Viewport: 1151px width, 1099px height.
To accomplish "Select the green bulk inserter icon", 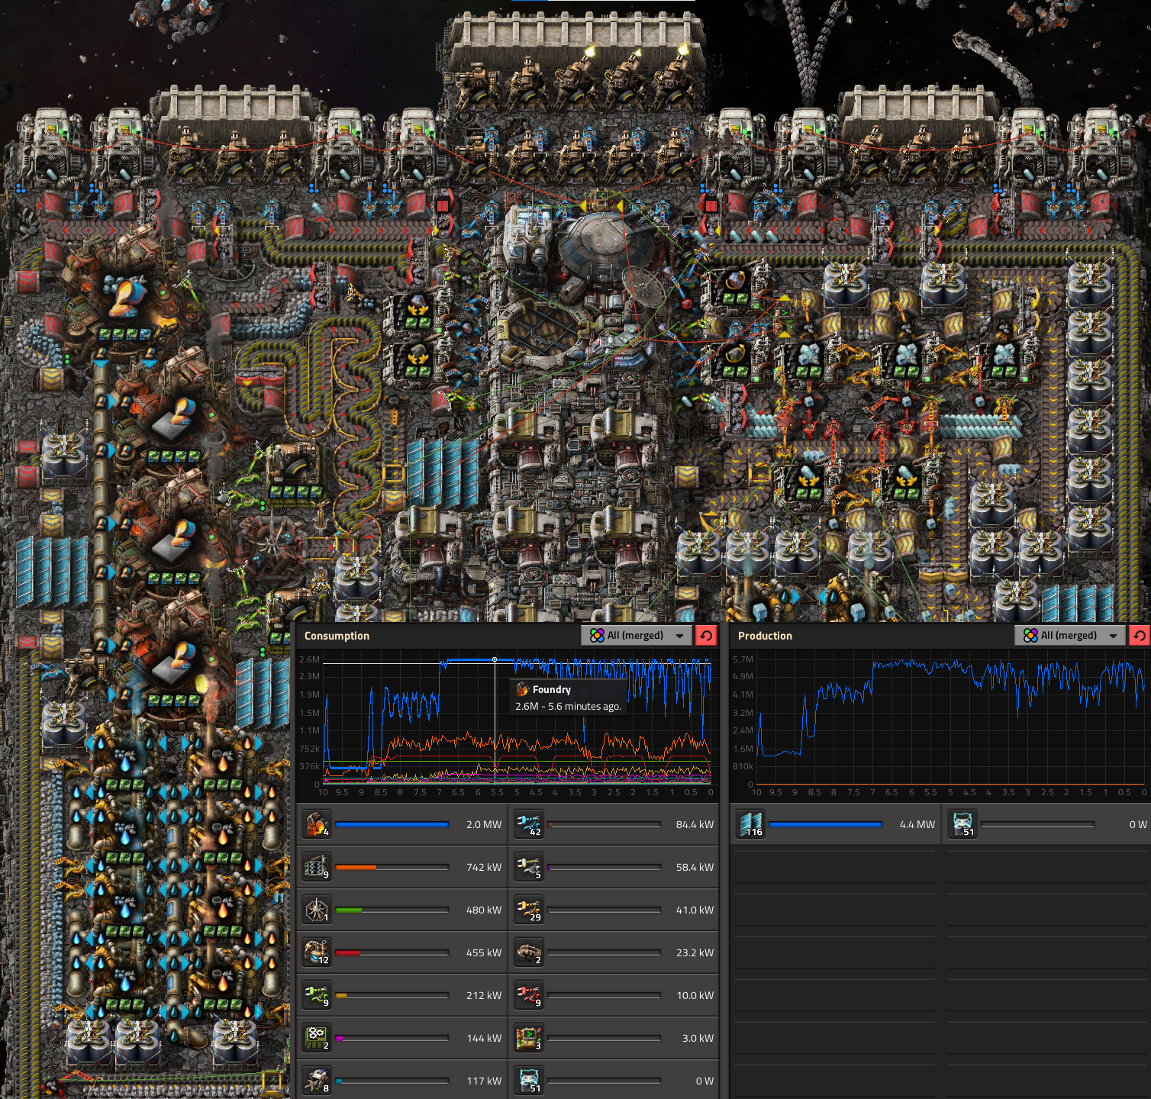I will coord(316,995).
